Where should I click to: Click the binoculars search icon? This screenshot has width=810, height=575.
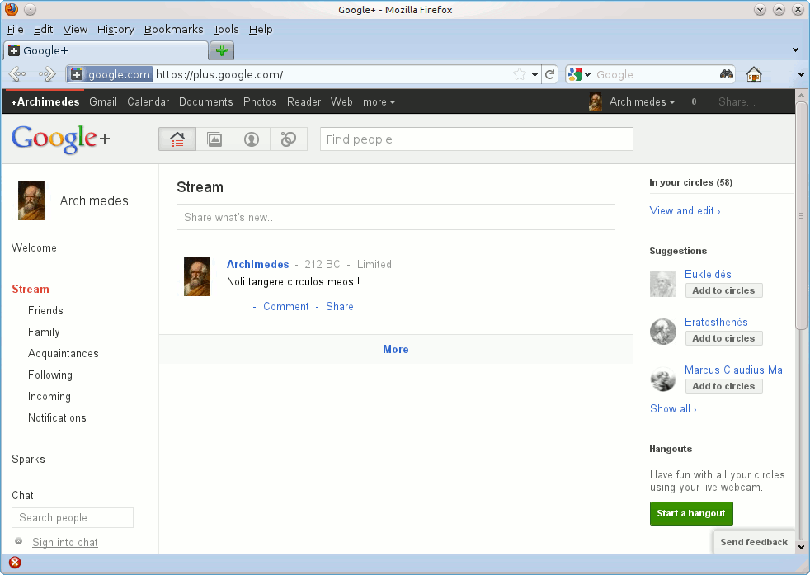point(727,74)
